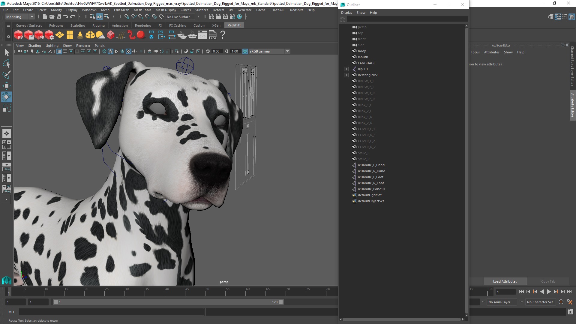Activate the Lasso Select tool
Image resolution: width=576 pixels, height=324 pixels.
point(7,64)
